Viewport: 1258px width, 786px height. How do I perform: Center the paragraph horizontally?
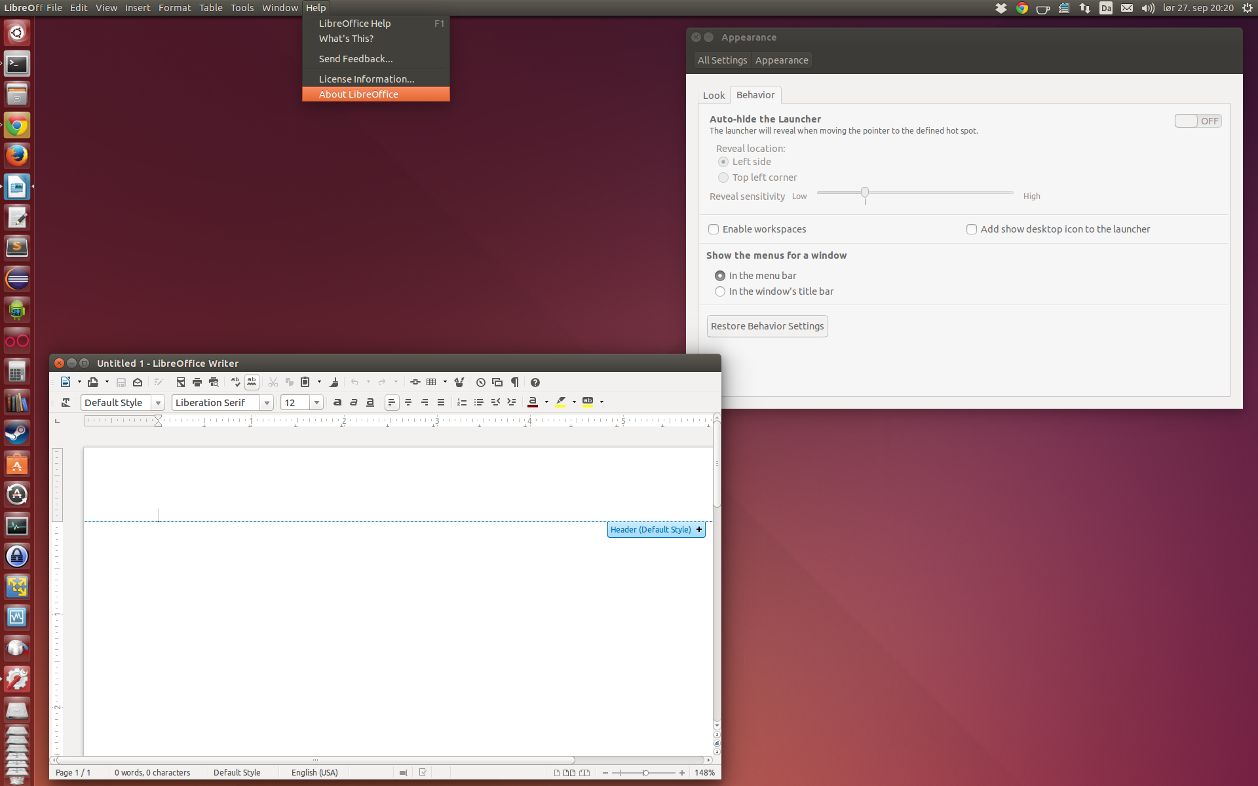tap(408, 402)
